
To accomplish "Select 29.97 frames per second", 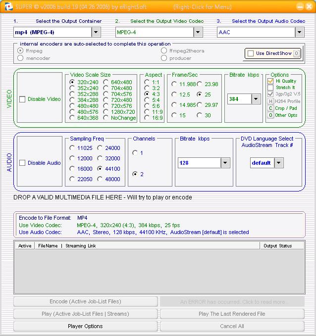I will pos(200,105).
